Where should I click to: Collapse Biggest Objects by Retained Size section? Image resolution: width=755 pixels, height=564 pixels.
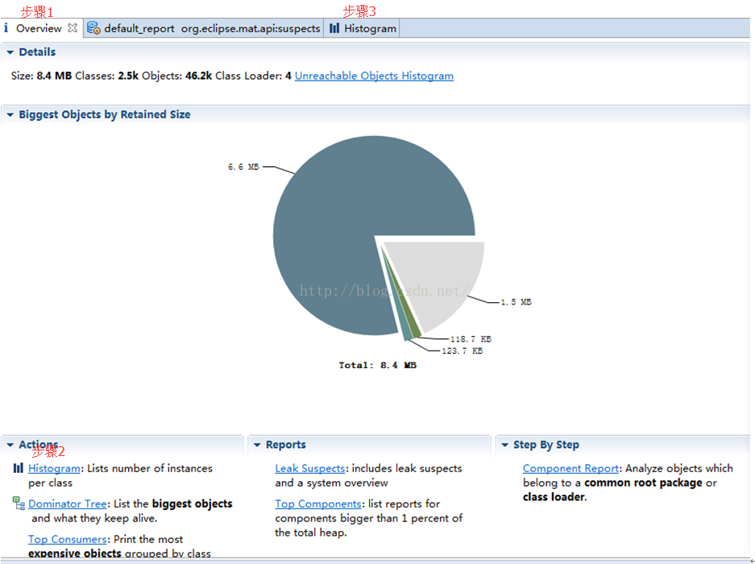coord(10,114)
